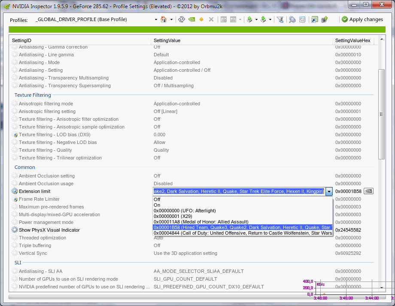The height and width of the screenshot is (306, 395).
Task: Click the scrollbar down arrow
Action: [x=381, y=288]
